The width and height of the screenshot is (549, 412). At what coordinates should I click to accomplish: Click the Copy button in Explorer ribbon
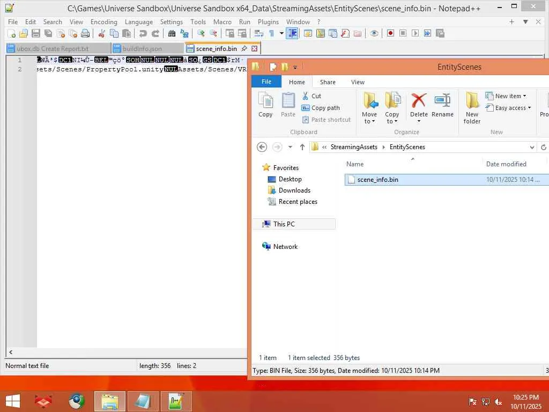click(x=265, y=105)
